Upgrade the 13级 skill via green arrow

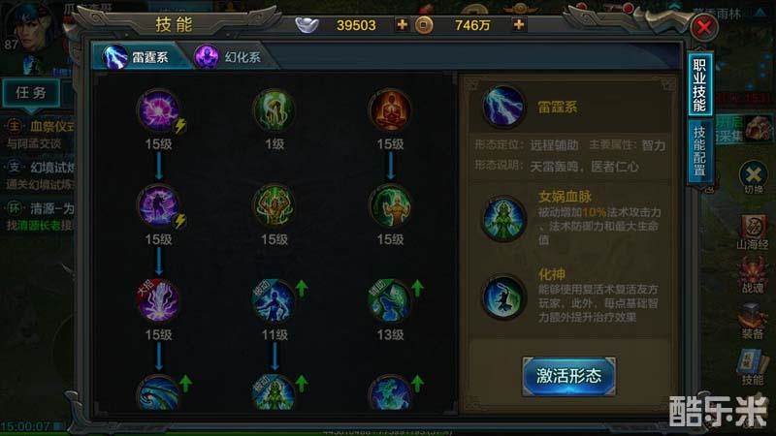(417, 288)
